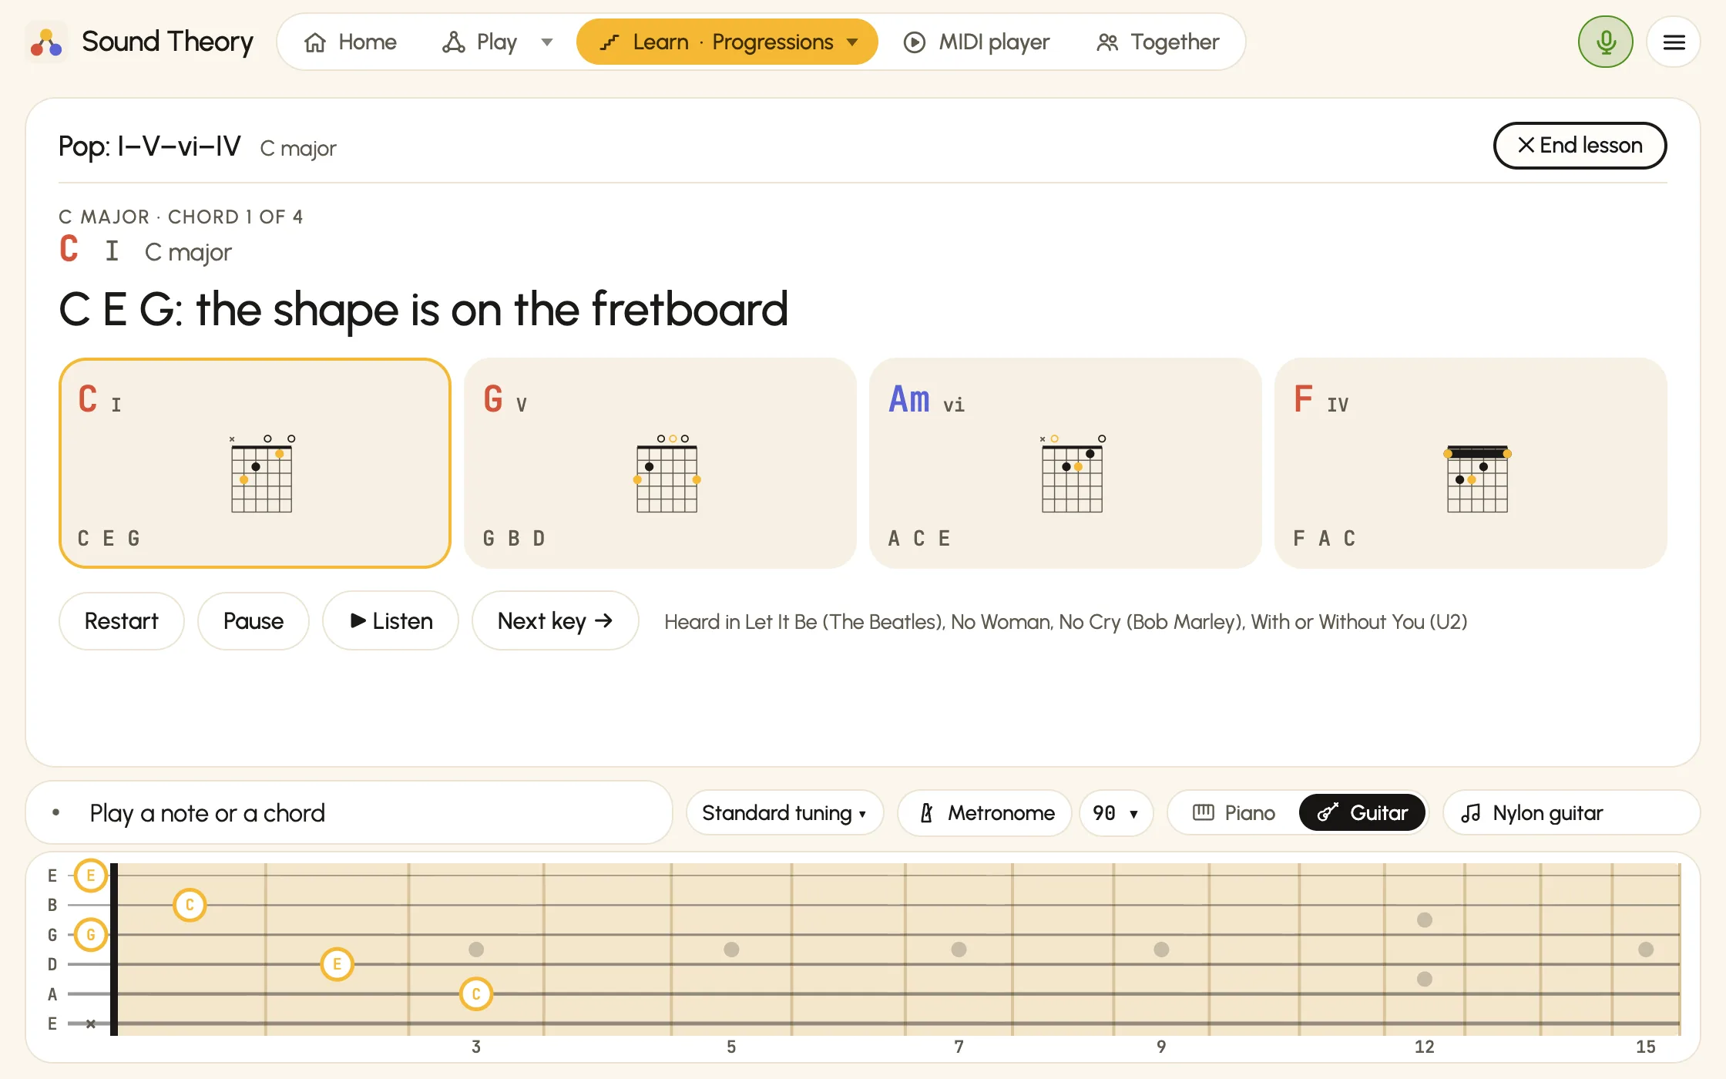The width and height of the screenshot is (1726, 1079).
Task: Click the C note on the B string
Action: click(x=190, y=905)
